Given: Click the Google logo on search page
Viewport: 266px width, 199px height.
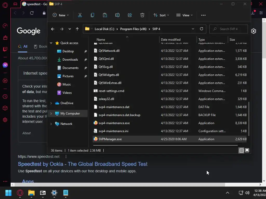Looking at the screenshot, I should pos(29,31).
